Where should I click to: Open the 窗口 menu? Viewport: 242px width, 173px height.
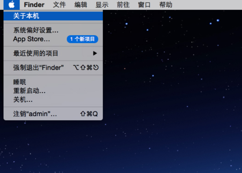pyautogui.click(x=144, y=5)
